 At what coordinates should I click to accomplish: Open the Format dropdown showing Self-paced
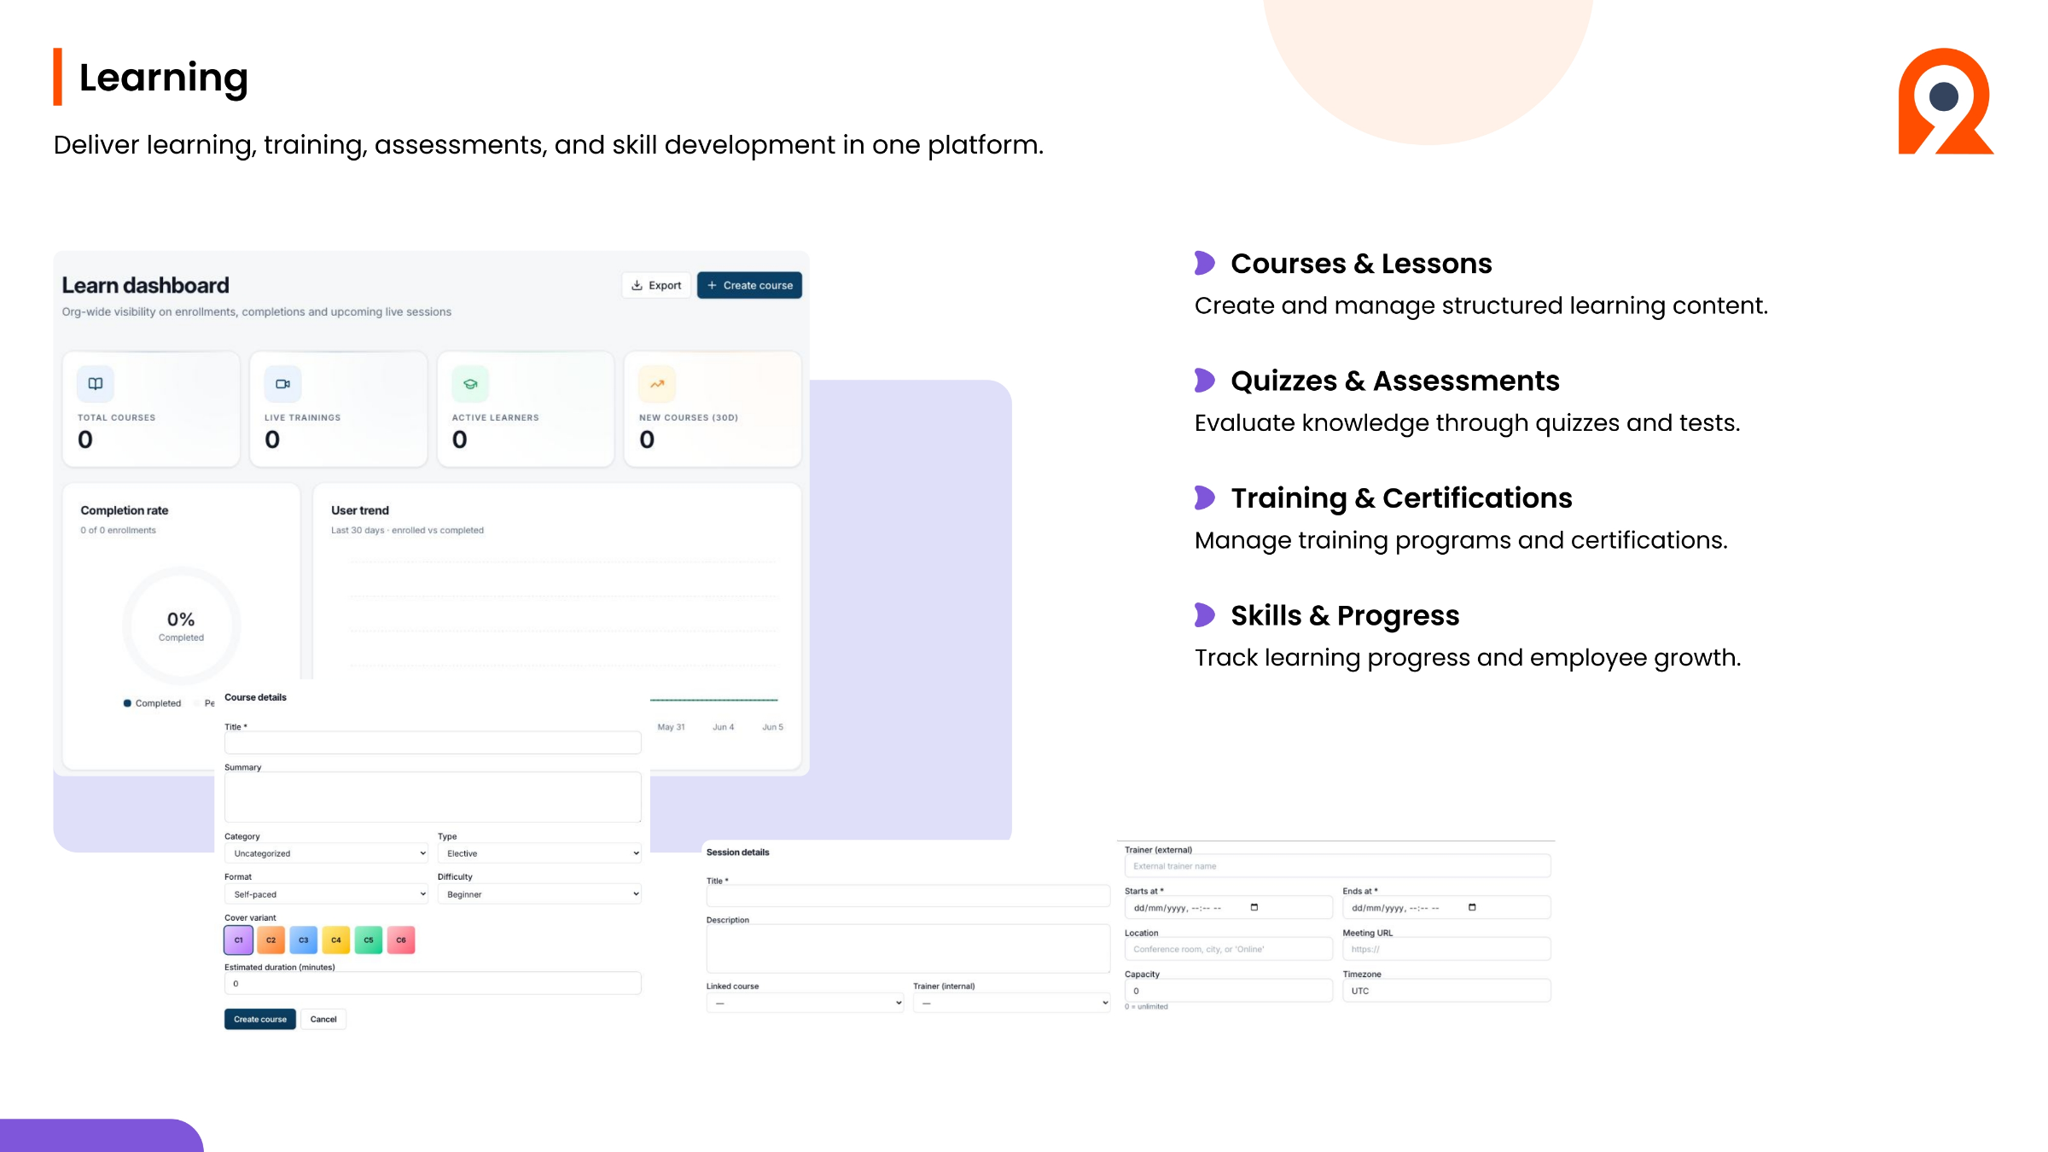pos(326,894)
